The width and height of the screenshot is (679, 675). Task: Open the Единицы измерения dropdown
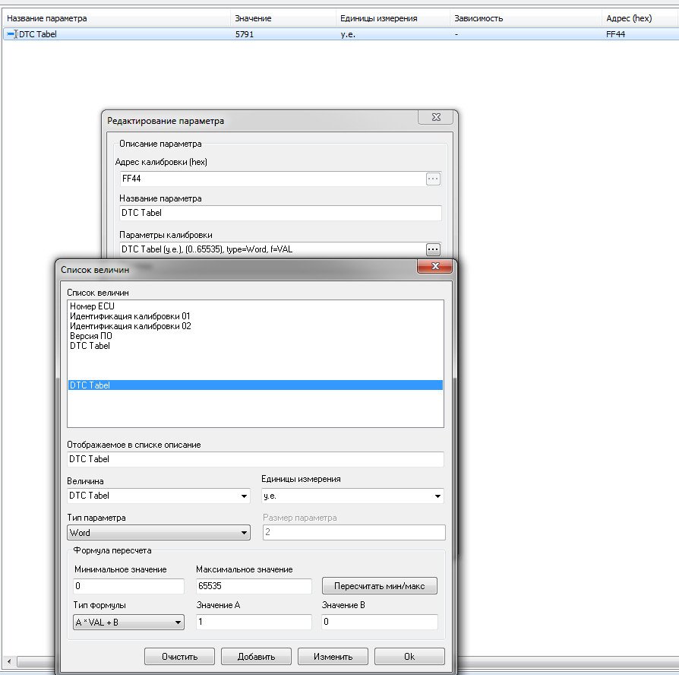pyautogui.click(x=437, y=496)
